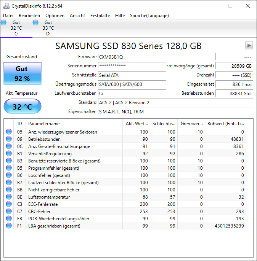
Task: Click the 20509 GB total writes value
Action: (x=235, y=66)
